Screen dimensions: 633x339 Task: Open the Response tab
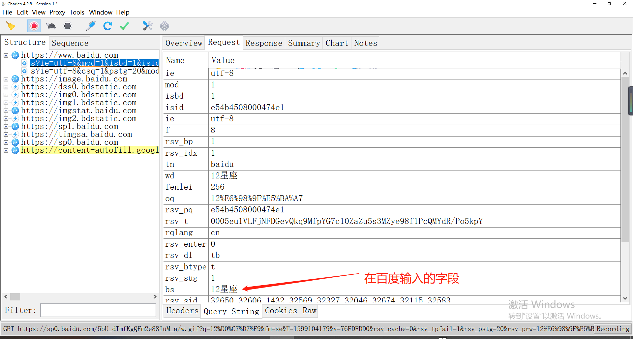[264, 43]
